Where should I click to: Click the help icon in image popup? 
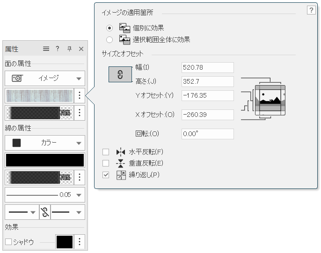pyautogui.click(x=311, y=10)
